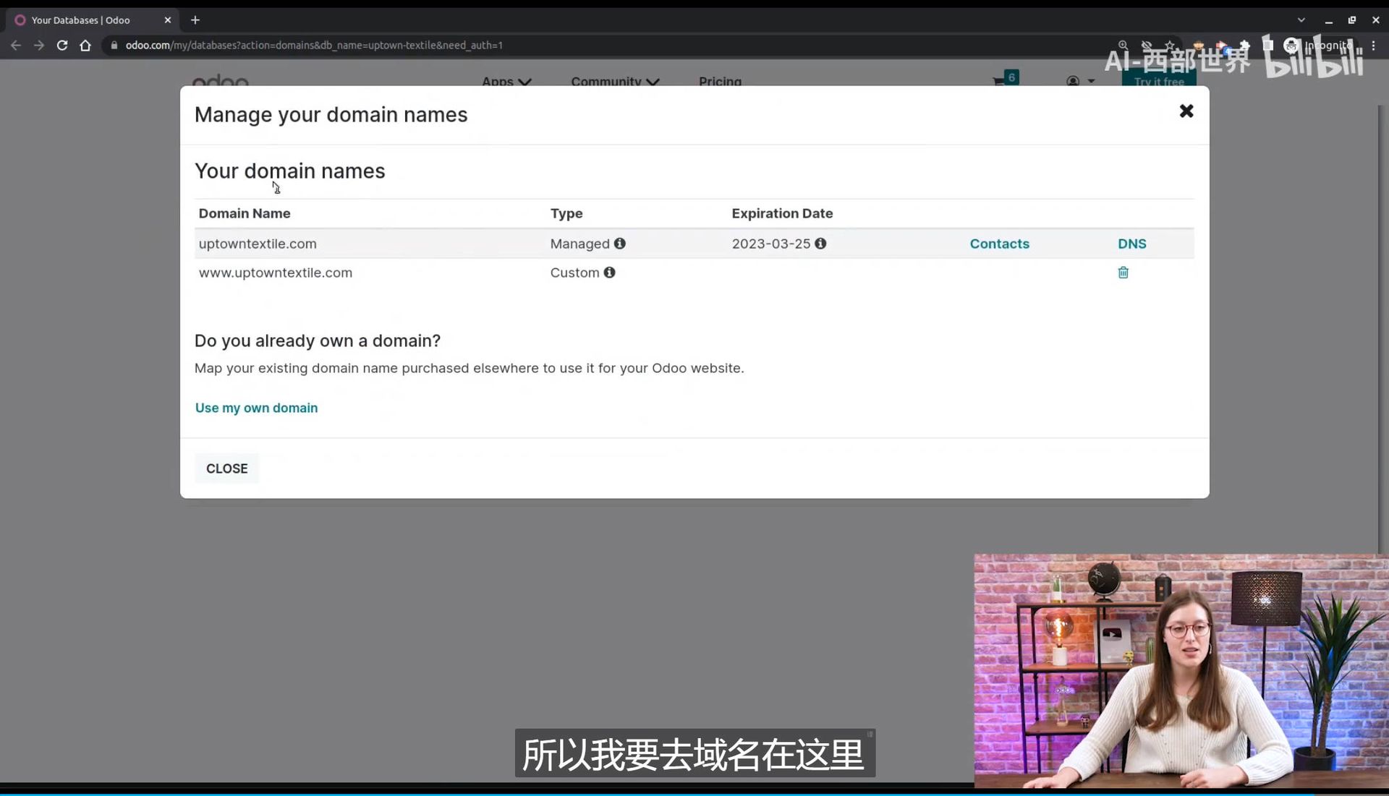Click the Managed type label

[x=579, y=244]
